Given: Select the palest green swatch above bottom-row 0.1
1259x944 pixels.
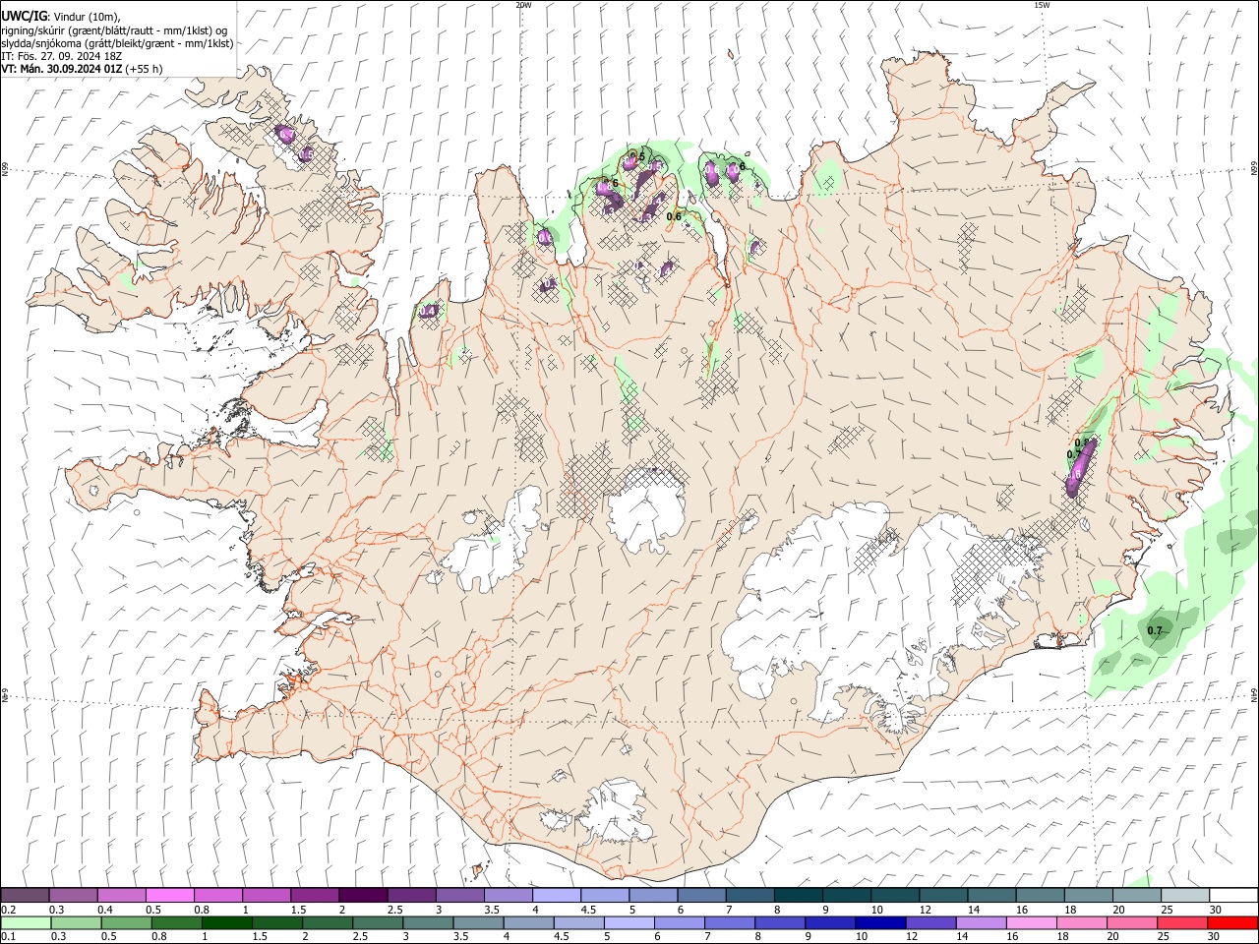Looking at the screenshot, I should [x=26, y=923].
